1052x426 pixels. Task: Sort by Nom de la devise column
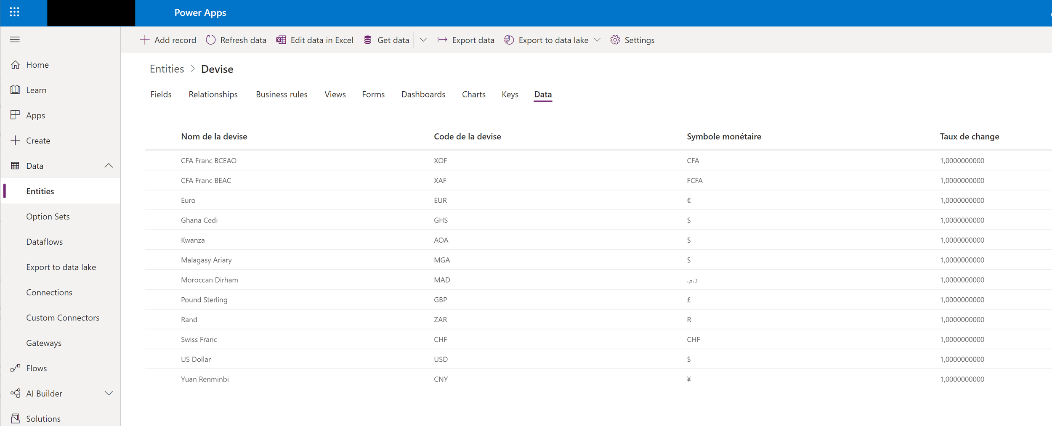coord(214,136)
